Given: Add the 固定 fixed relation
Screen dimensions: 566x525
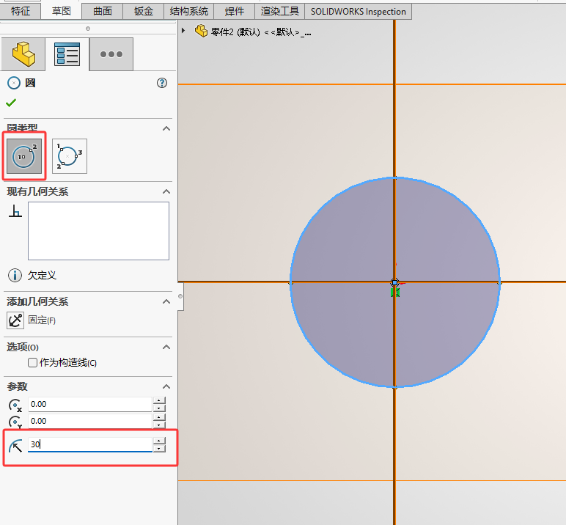Looking at the screenshot, I should [15, 320].
